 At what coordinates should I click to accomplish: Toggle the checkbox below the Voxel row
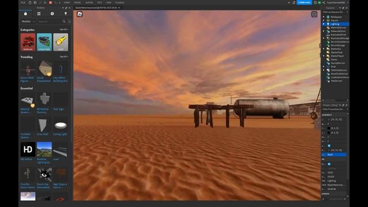329,164
